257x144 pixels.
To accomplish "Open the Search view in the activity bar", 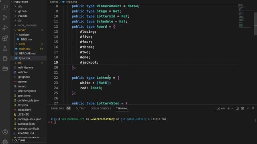I will click(5, 7).
